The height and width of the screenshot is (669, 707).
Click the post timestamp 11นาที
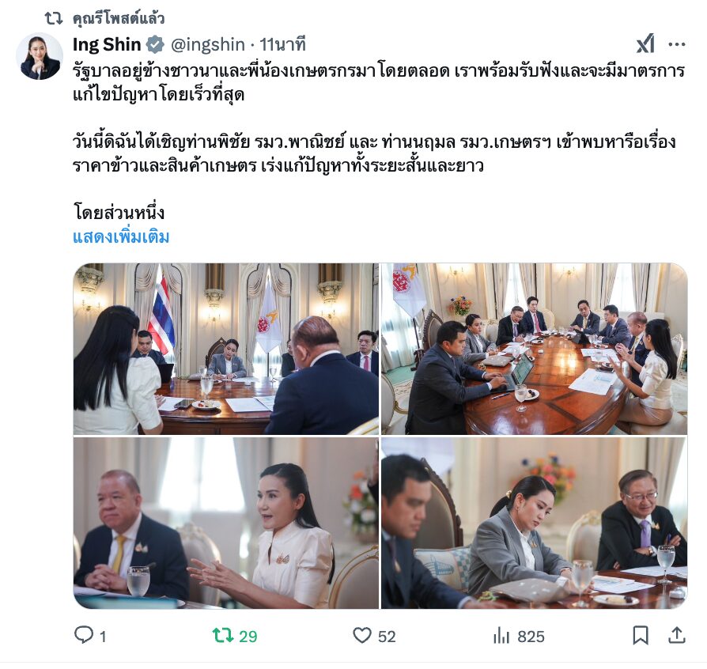pyautogui.click(x=282, y=44)
